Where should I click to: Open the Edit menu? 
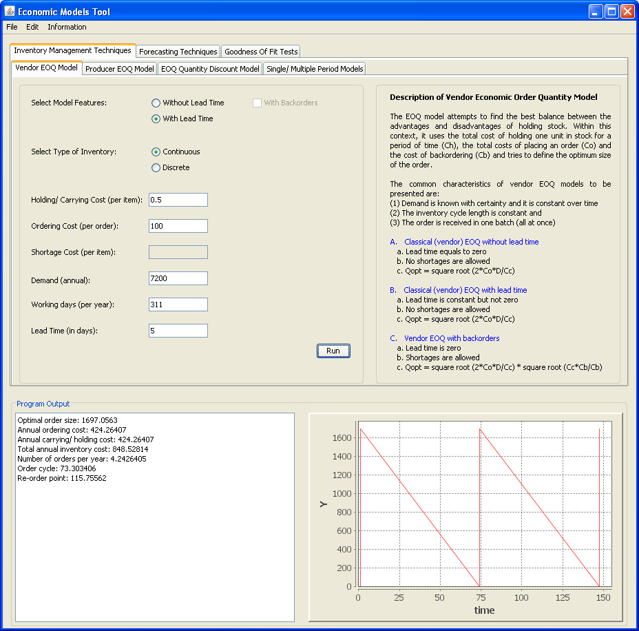(32, 27)
